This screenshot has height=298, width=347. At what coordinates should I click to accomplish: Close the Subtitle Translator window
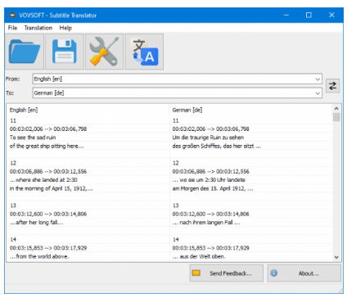click(x=331, y=15)
